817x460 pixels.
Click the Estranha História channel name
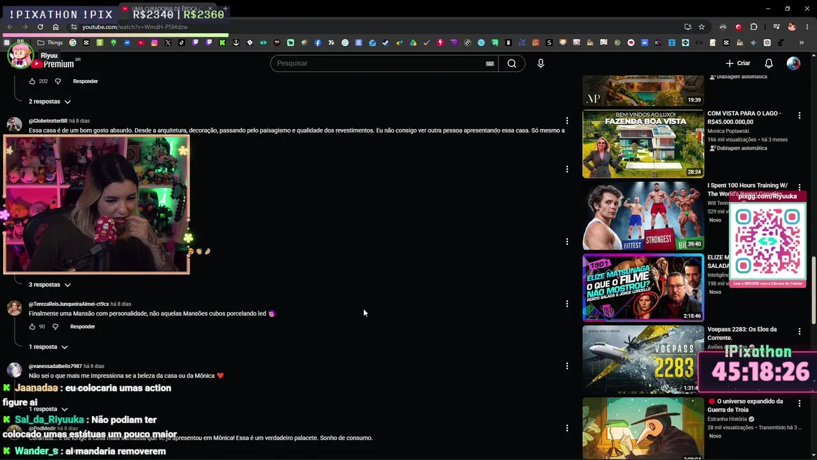[x=727, y=420]
